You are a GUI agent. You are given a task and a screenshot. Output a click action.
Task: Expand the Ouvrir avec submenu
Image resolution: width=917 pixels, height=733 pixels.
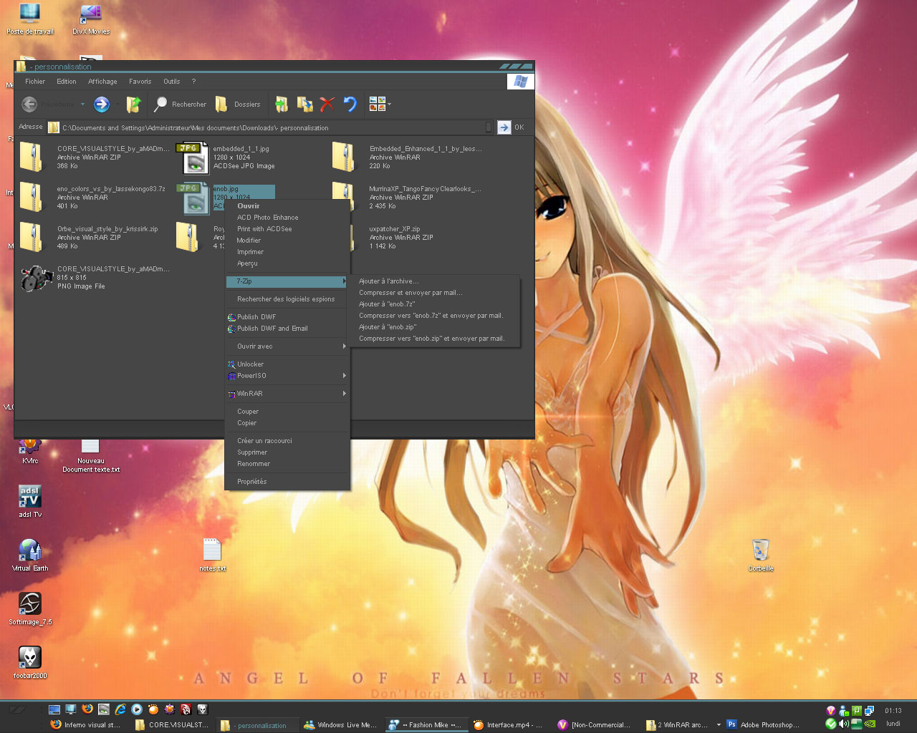pos(287,346)
